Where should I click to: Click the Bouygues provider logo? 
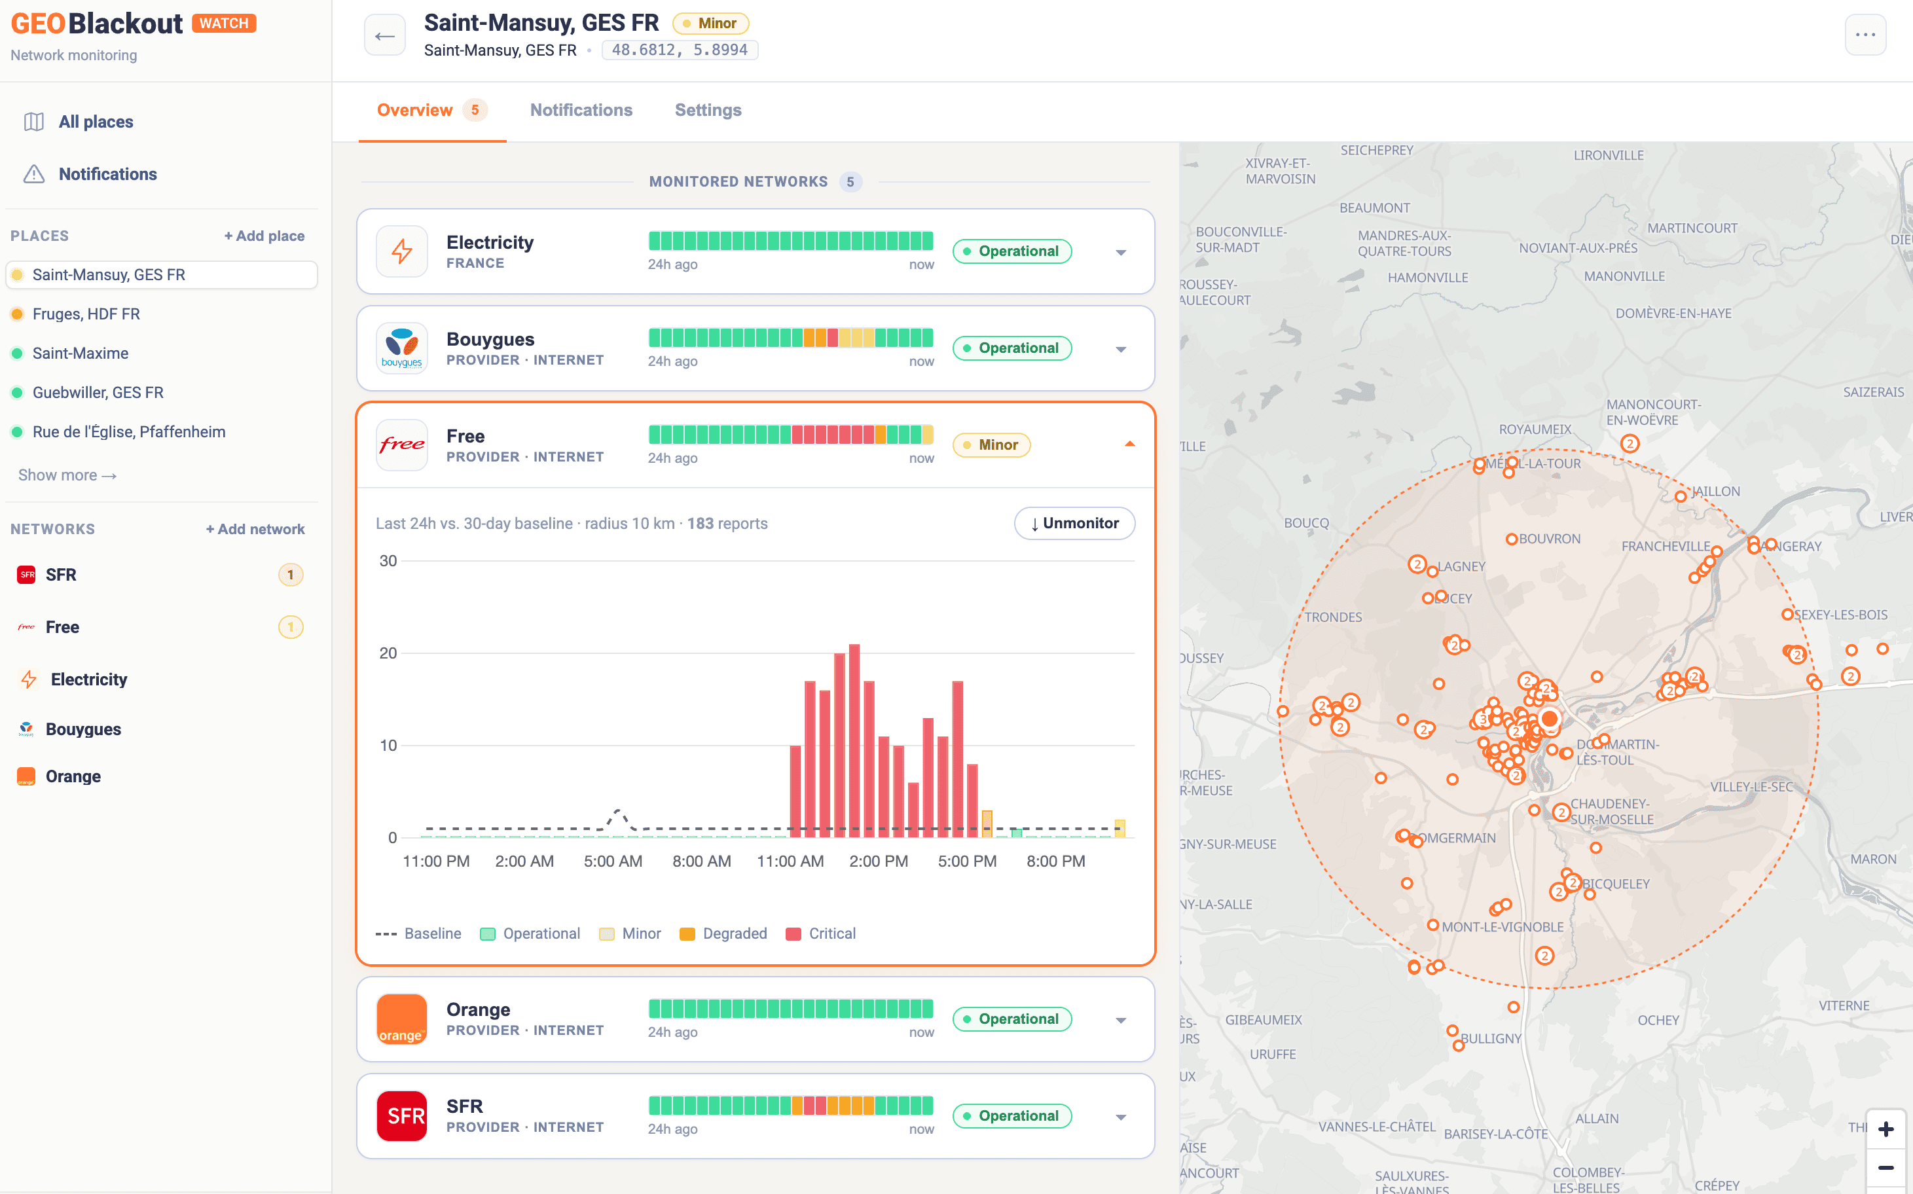402,348
